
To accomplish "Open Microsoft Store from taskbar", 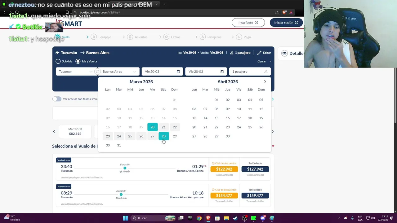I will (x=217, y=218).
